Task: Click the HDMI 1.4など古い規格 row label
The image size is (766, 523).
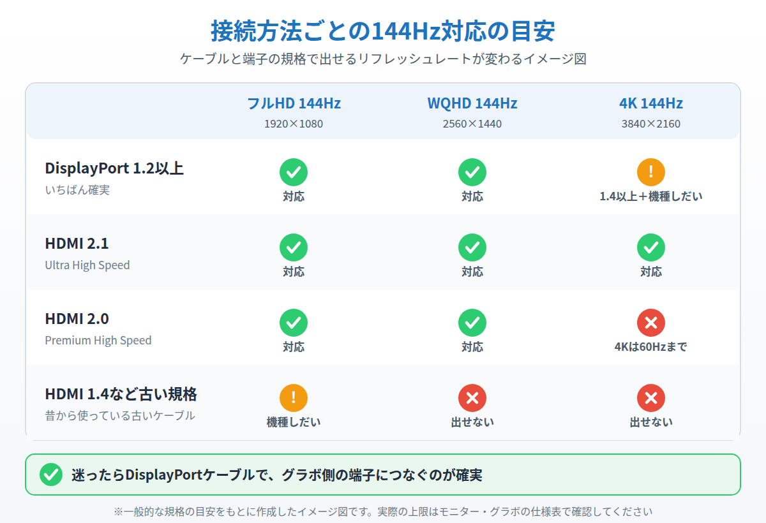Action: [x=121, y=394]
